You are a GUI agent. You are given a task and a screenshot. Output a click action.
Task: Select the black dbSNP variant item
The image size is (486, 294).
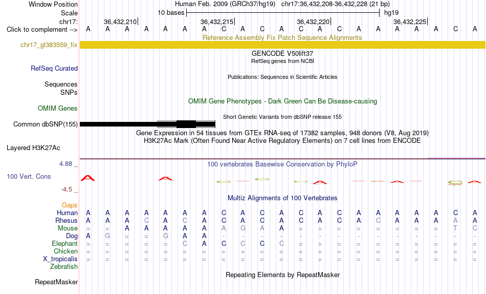tap(147, 124)
